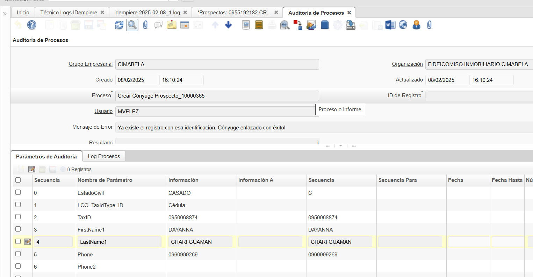Open the Técnico Logs IDempiere tab

(69, 13)
